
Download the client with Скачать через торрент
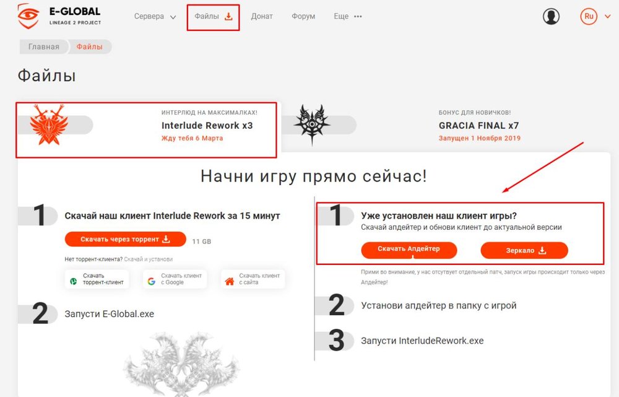pos(125,239)
